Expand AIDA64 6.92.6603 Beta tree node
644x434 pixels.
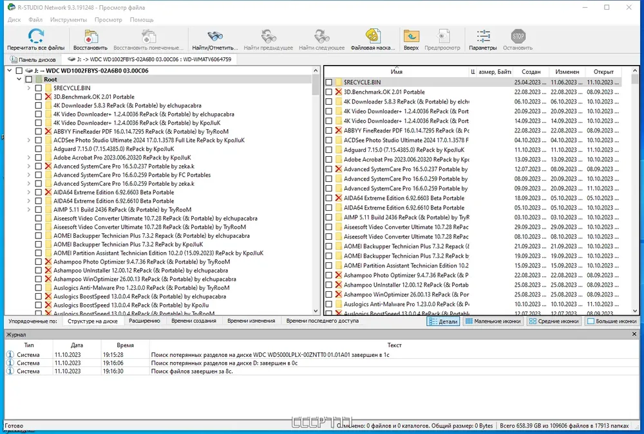tap(29, 192)
